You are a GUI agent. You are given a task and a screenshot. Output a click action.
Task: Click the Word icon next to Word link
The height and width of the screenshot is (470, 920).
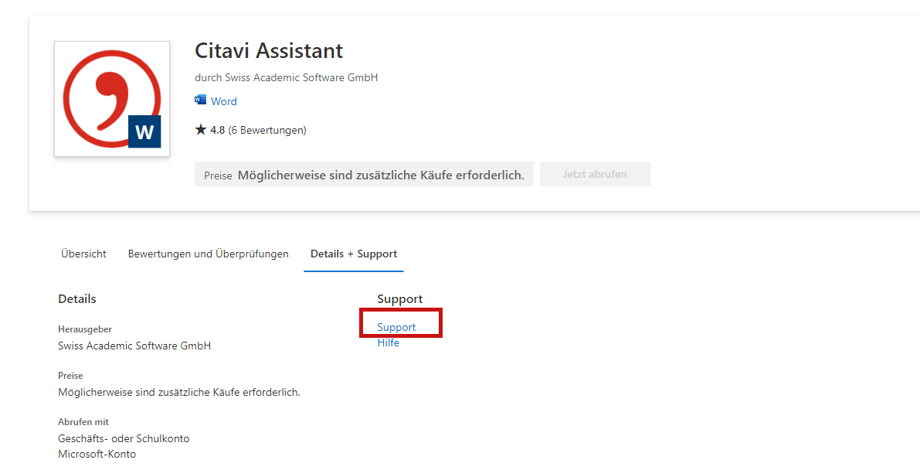click(x=201, y=100)
